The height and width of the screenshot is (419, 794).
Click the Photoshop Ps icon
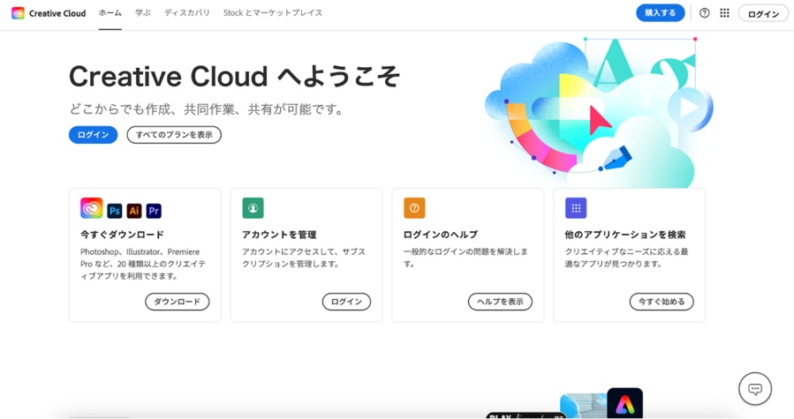pyautogui.click(x=115, y=211)
